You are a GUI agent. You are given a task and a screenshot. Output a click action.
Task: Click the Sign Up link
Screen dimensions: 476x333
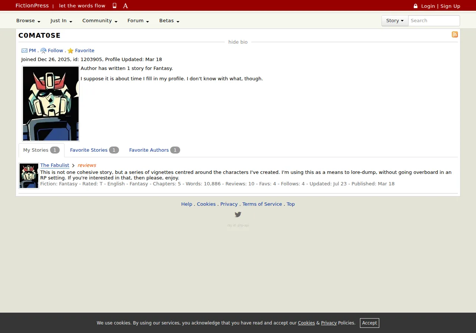pyautogui.click(x=450, y=6)
